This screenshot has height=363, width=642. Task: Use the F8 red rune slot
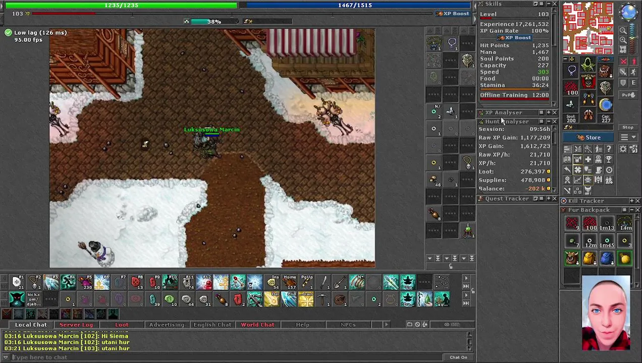pos(136,281)
